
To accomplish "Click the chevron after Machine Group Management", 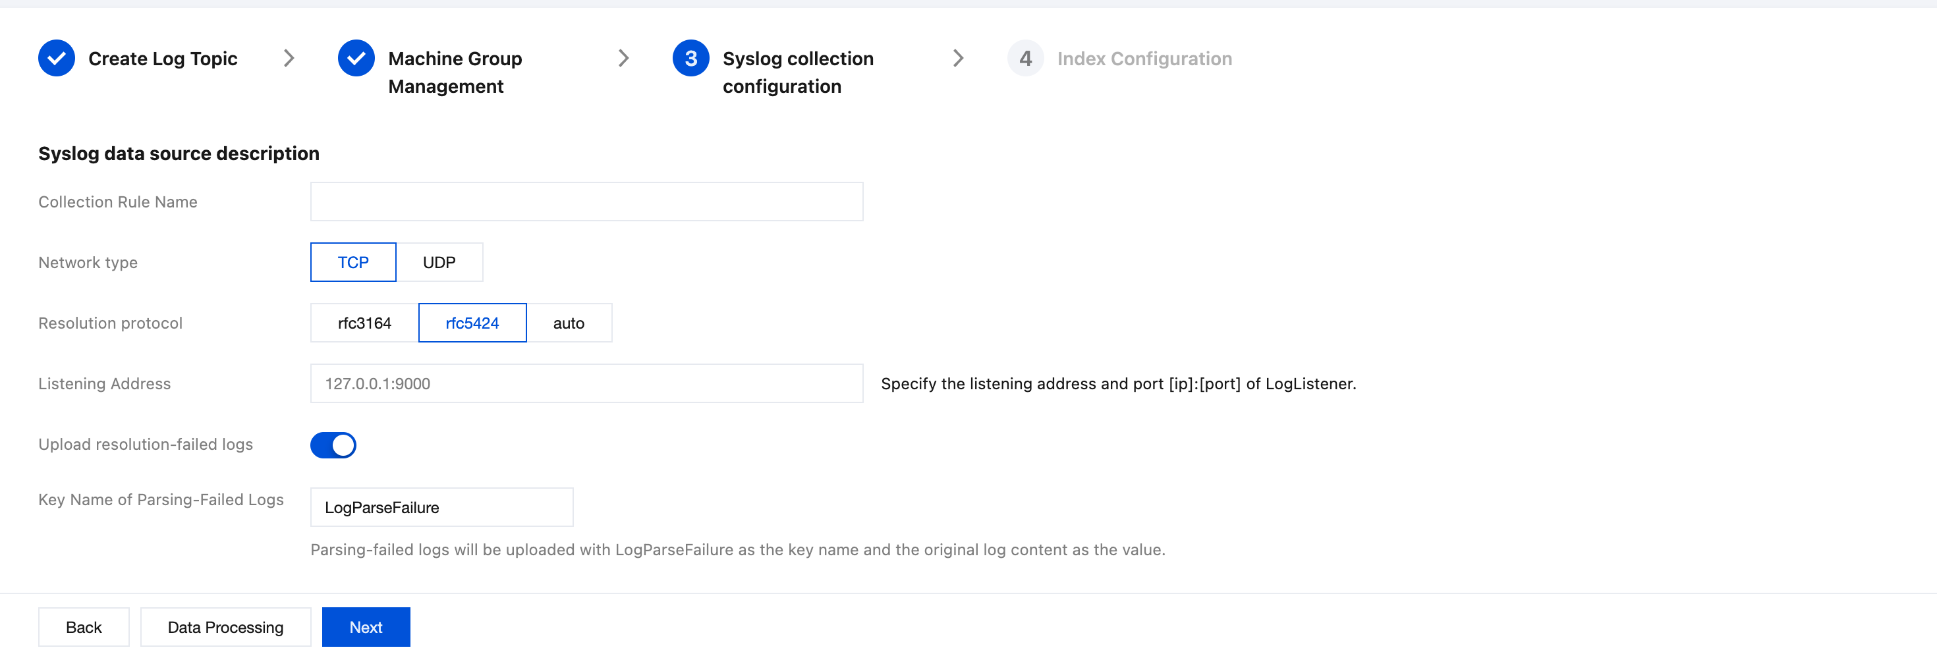I will (623, 59).
